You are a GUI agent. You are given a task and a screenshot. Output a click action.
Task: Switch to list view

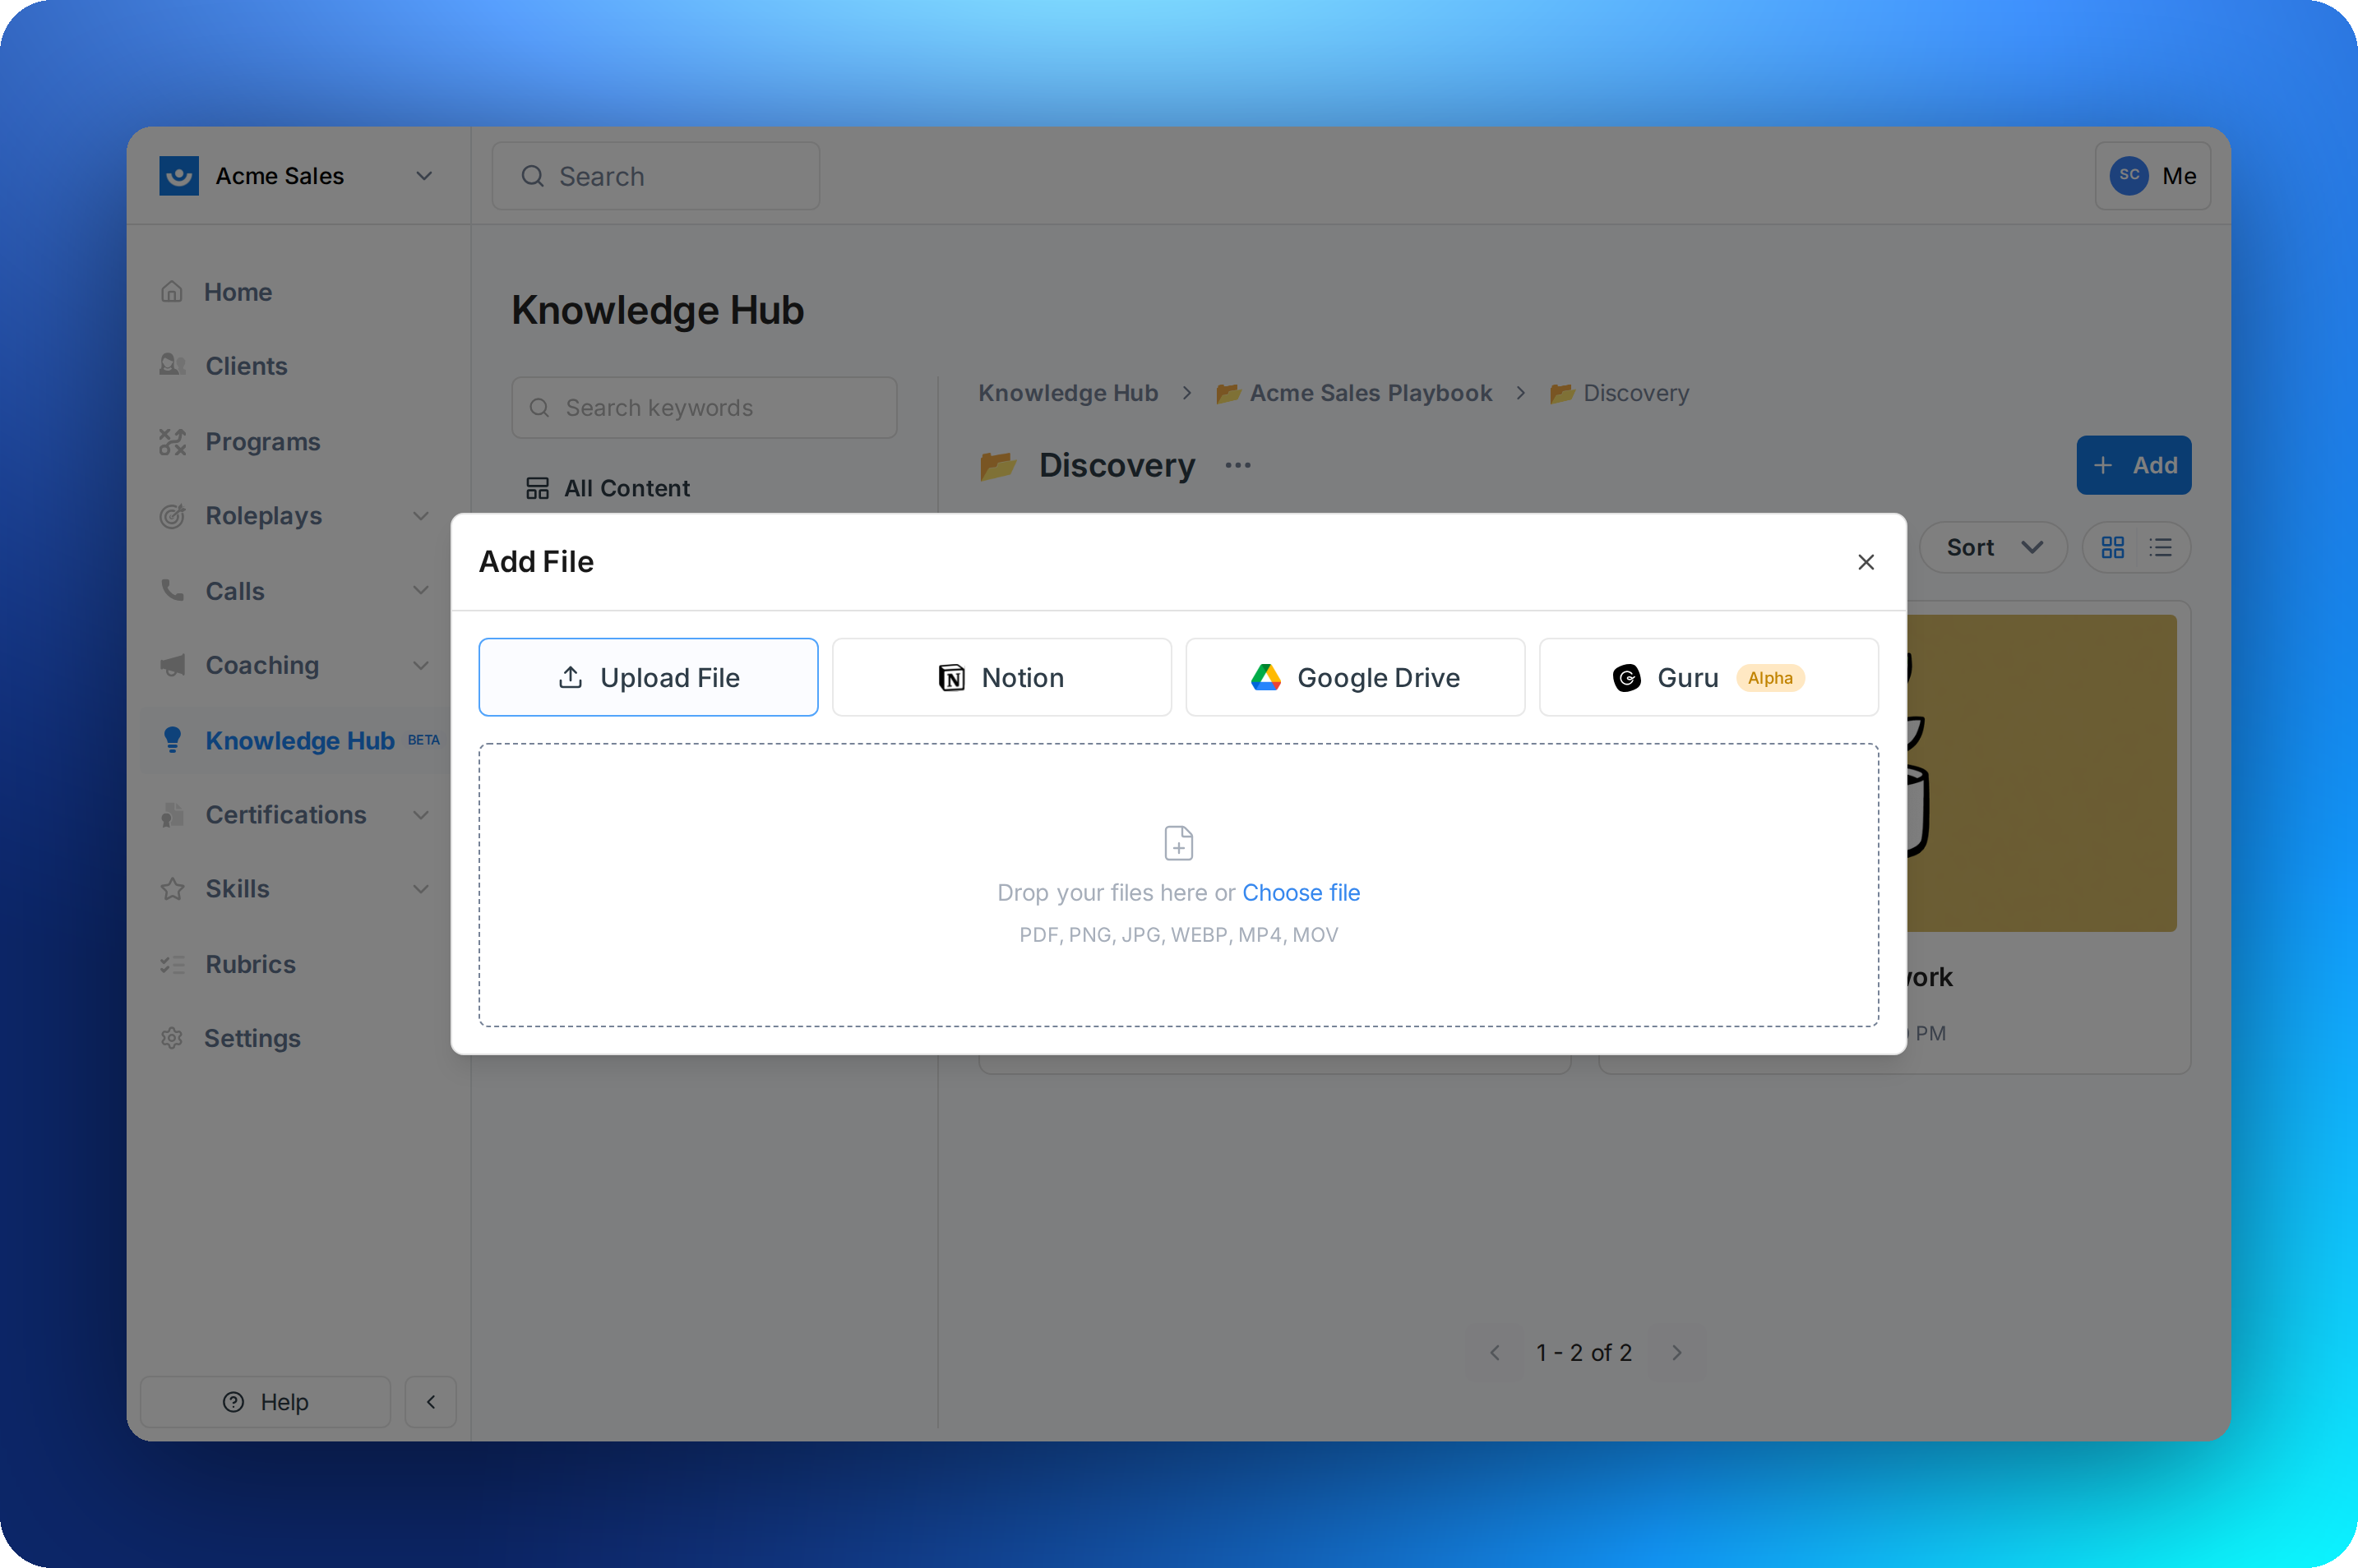[2160, 547]
